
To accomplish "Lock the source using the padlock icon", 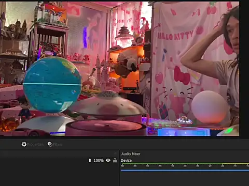I will (x=115, y=160).
